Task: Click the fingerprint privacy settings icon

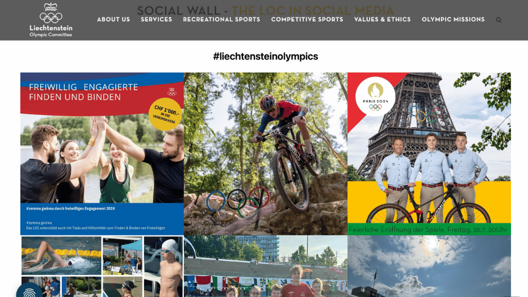Action: point(29,291)
